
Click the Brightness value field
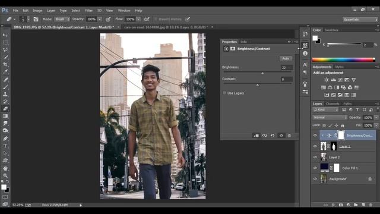[287, 68]
